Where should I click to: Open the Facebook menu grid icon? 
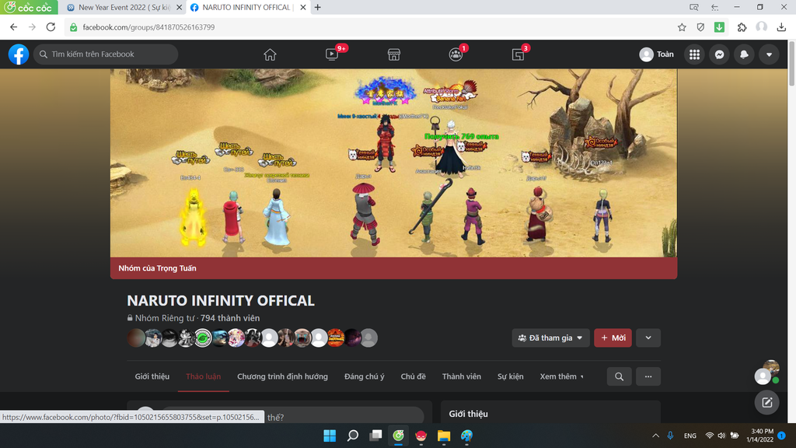pos(694,54)
